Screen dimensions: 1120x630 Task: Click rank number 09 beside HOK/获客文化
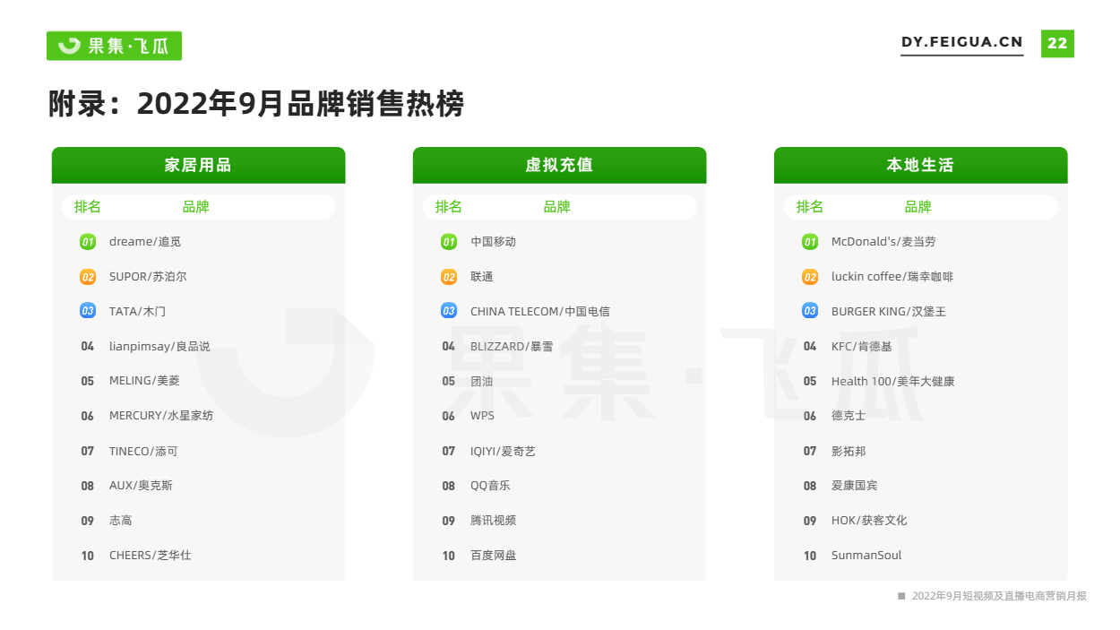810,521
